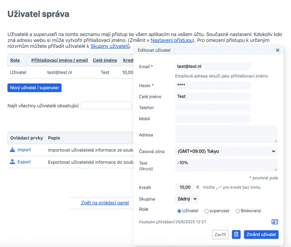This screenshot has height=247, width=291.
Task: Click the Import download icon
Action: tap(12, 150)
